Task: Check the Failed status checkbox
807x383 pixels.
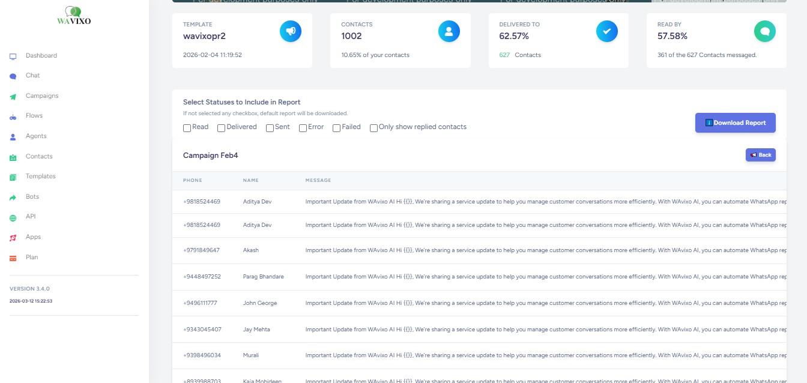Action: (337, 128)
